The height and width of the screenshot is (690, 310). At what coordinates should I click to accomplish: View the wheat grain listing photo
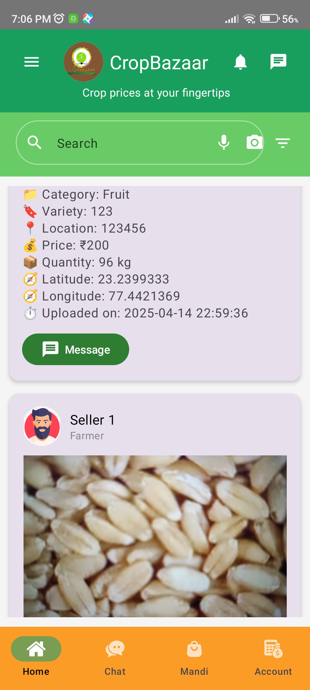coord(155,536)
